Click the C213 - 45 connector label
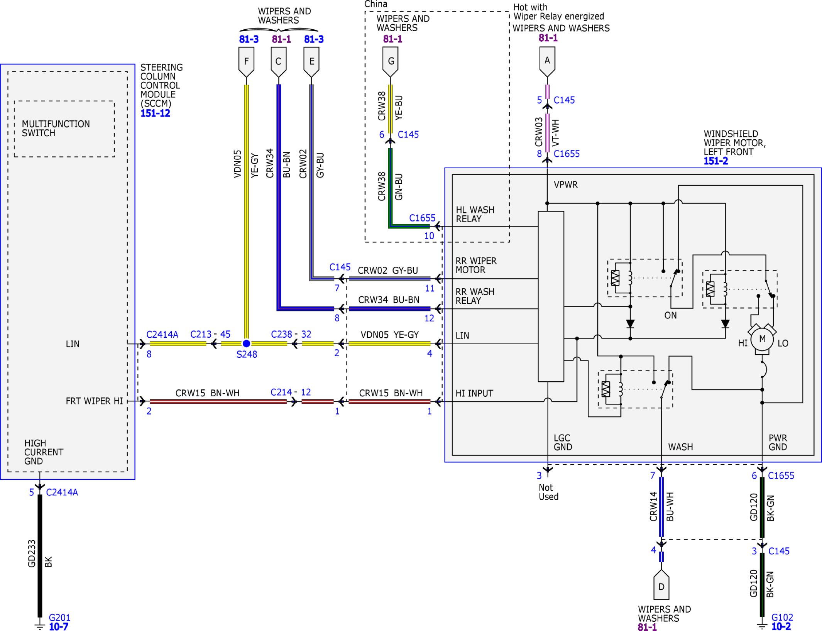 (x=210, y=334)
